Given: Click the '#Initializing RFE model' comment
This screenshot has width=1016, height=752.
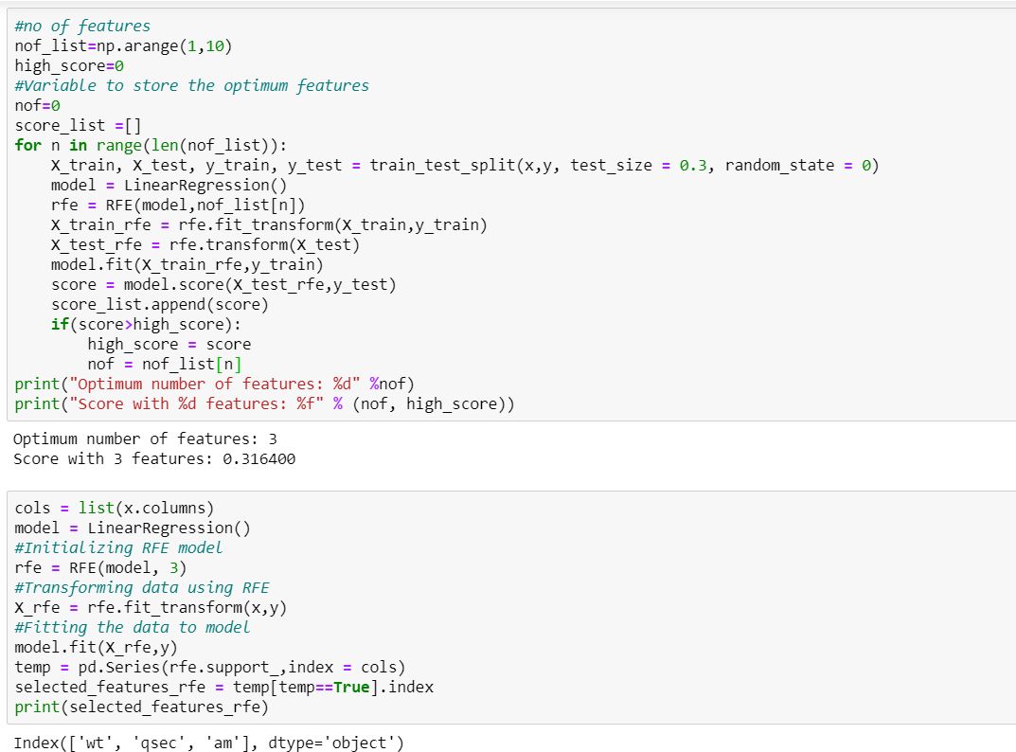Looking at the screenshot, I should (118, 547).
